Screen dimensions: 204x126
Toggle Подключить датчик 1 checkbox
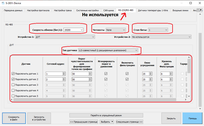click(x=13, y=74)
